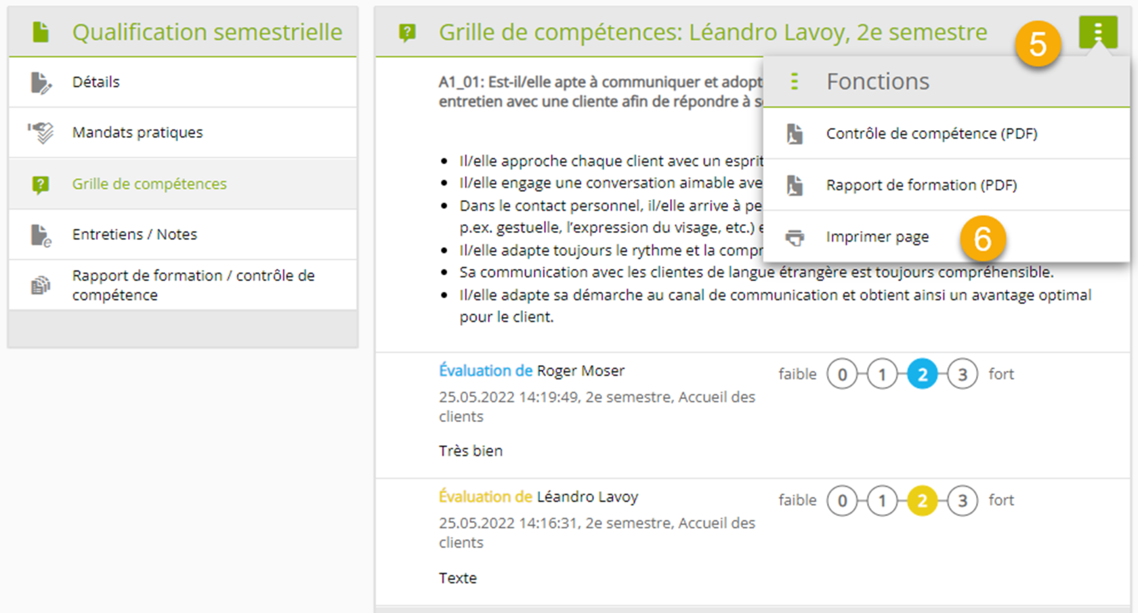Click the Rapport de formation sidebar icon

(41, 285)
